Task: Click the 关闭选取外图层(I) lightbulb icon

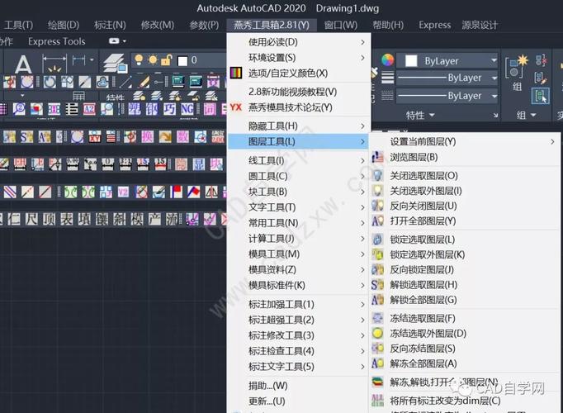Action: [x=377, y=191]
